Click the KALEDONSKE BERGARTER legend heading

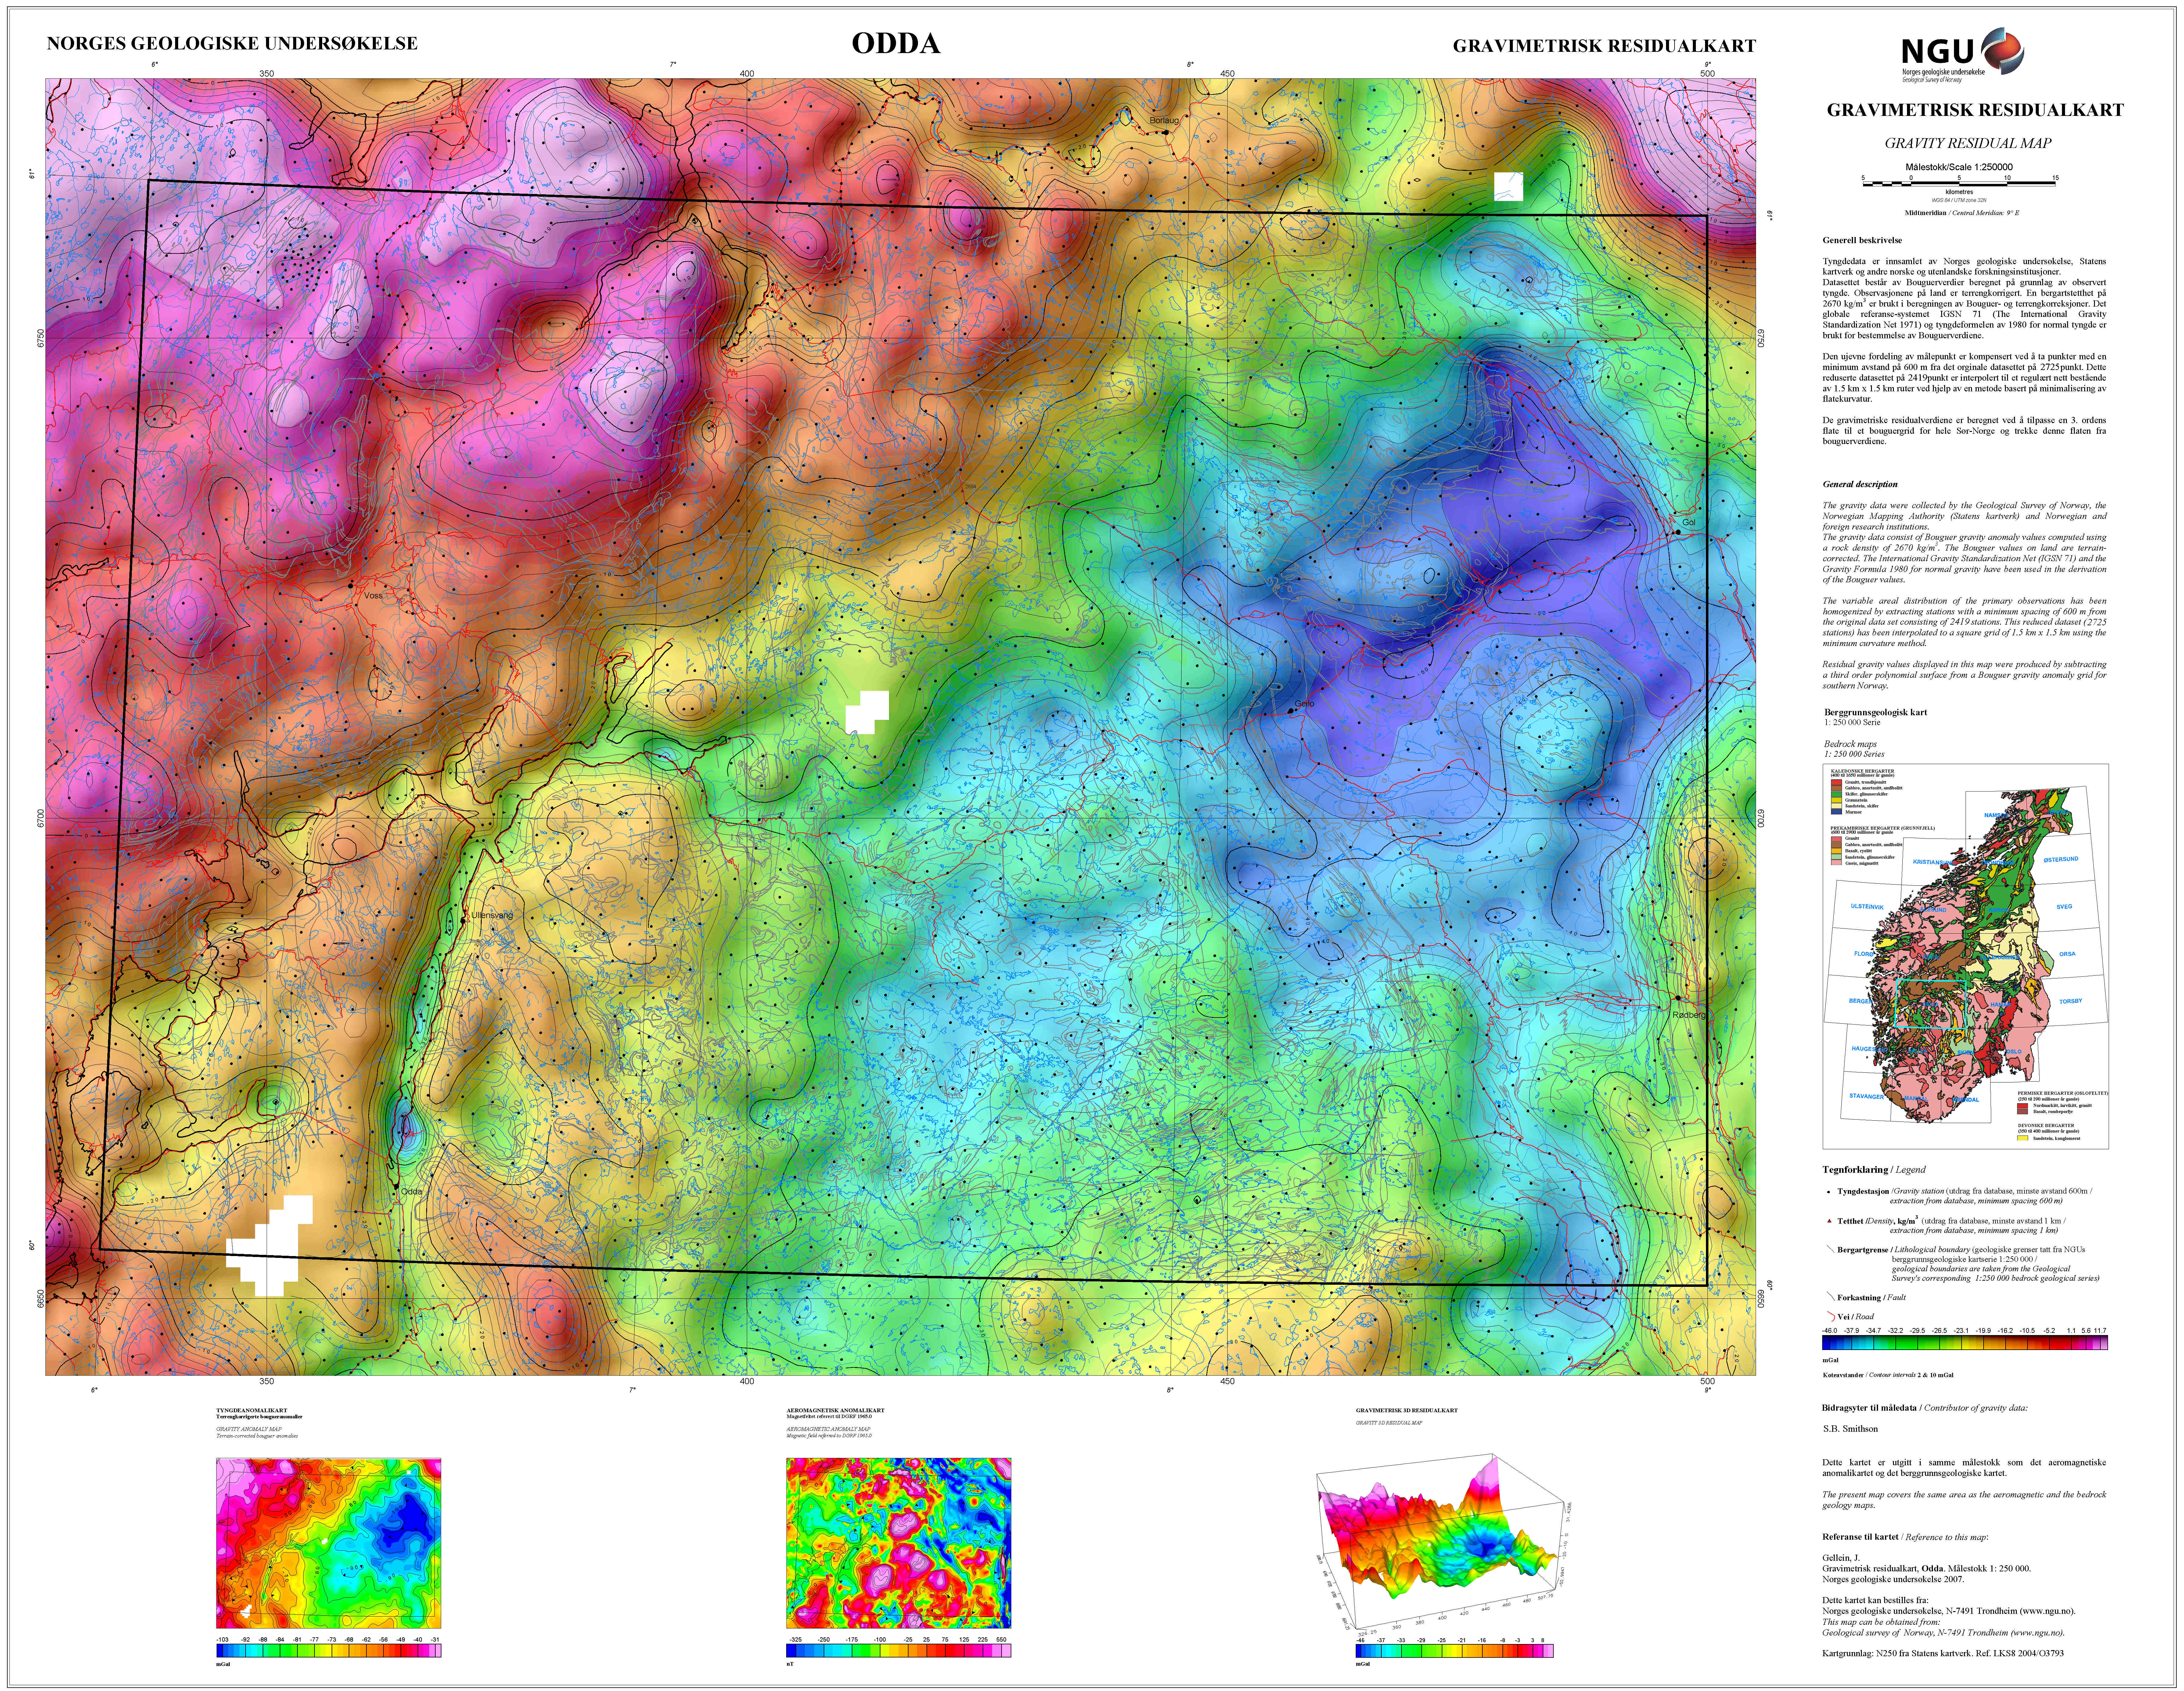(x=1863, y=771)
